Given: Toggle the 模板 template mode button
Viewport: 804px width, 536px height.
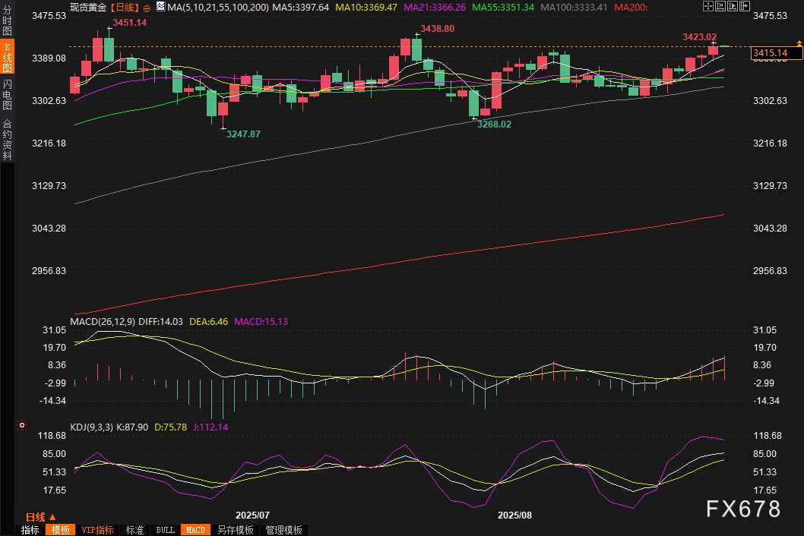Looking at the screenshot, I should click(59, 530).
